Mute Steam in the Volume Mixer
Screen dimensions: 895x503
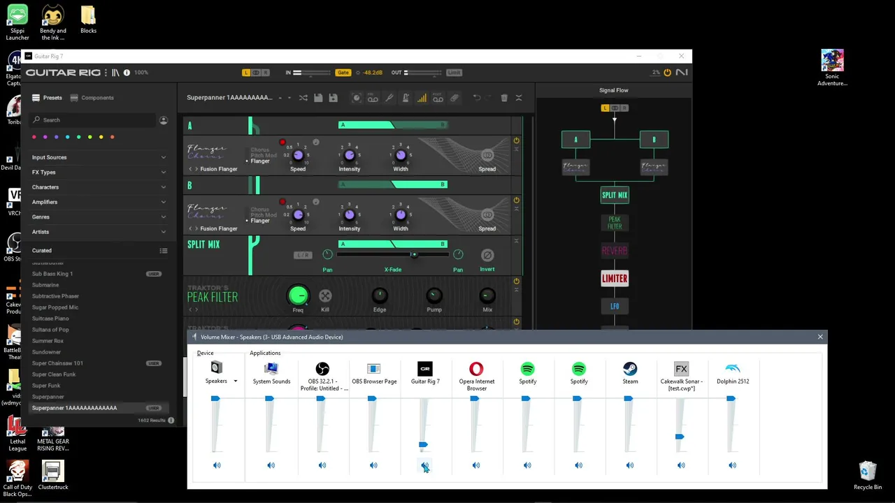tap(630, 465)
